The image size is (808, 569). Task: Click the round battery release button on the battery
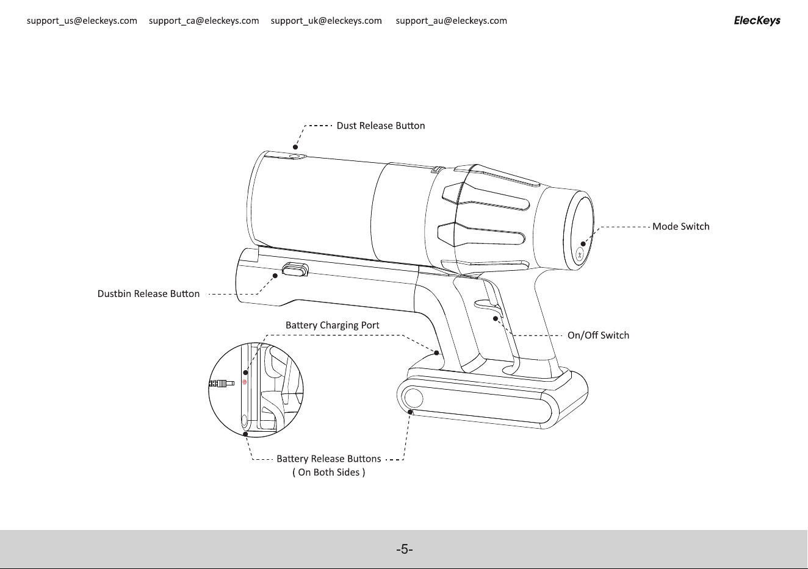(x=413, y=398)
